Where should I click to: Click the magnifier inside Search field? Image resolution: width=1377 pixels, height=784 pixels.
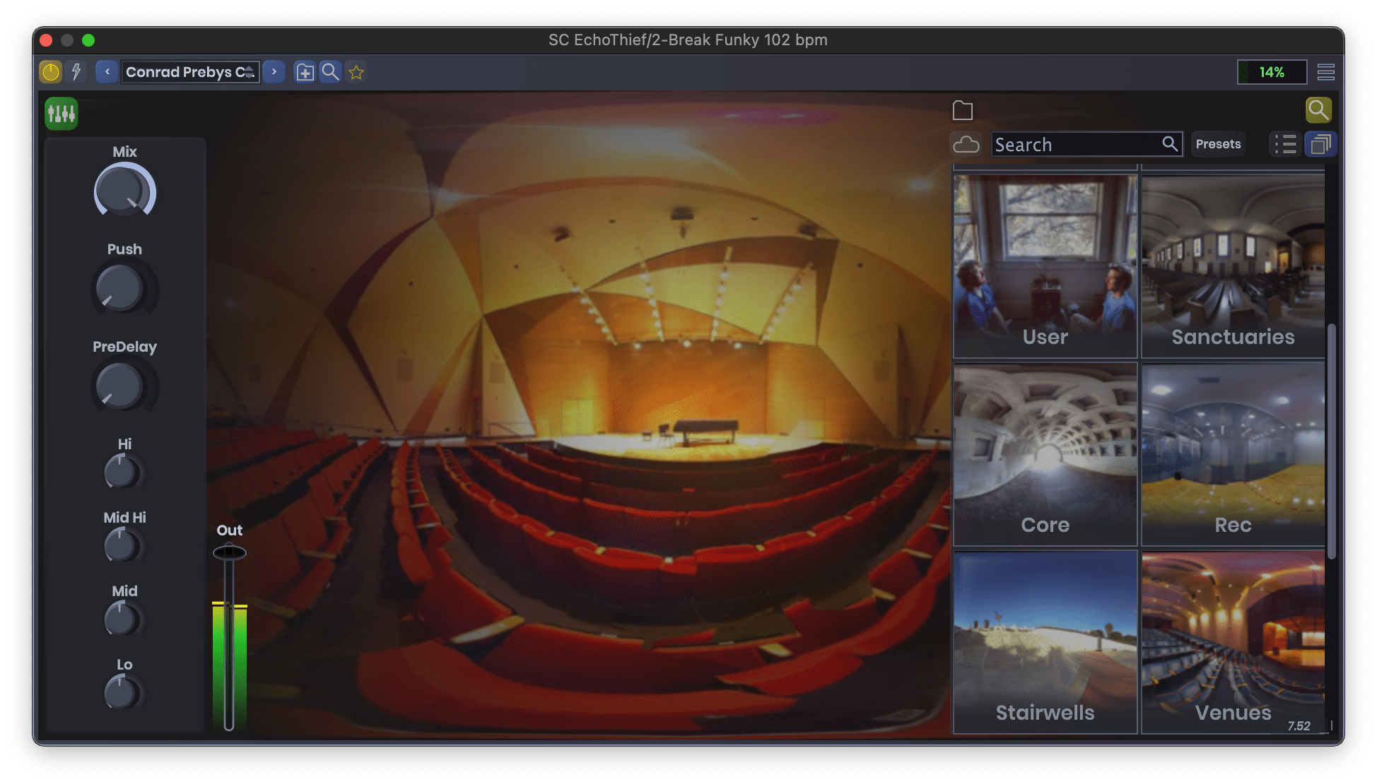(x=1170, y=144)
